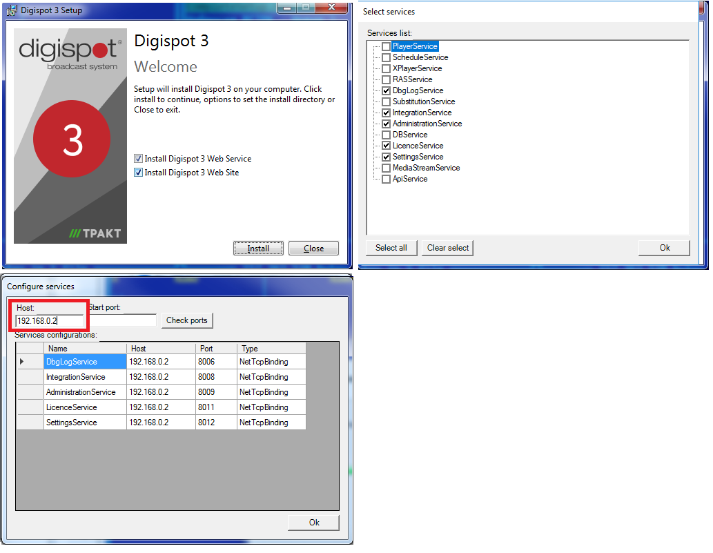This screenshot has width=713, height=553.
Task: Click host cell in SettingsService row
Action: tap(161, 423)
